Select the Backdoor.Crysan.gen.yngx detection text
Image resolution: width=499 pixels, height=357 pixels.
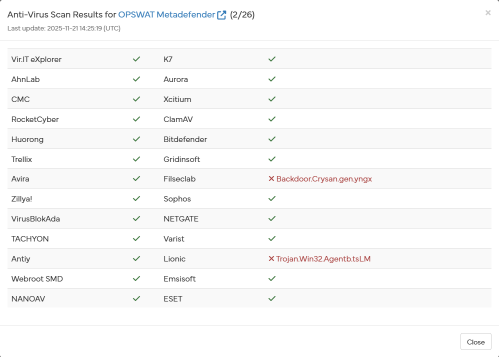tap(324, 179)
